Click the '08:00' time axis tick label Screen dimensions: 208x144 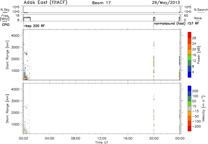tap(75, 139)
